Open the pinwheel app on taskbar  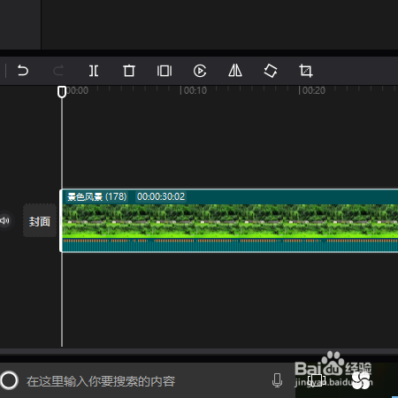361,380
